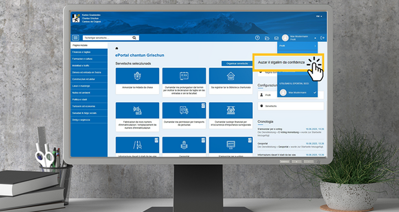Open Finanzas e taglias sidebar category

[89, 52]
